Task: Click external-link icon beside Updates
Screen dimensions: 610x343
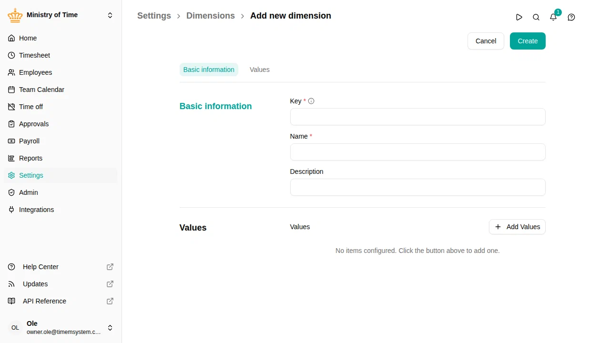Action: point(110,284)
